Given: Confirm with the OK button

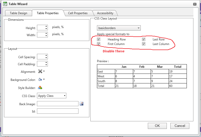Looking at the screenshot, I should coord(157,126).
